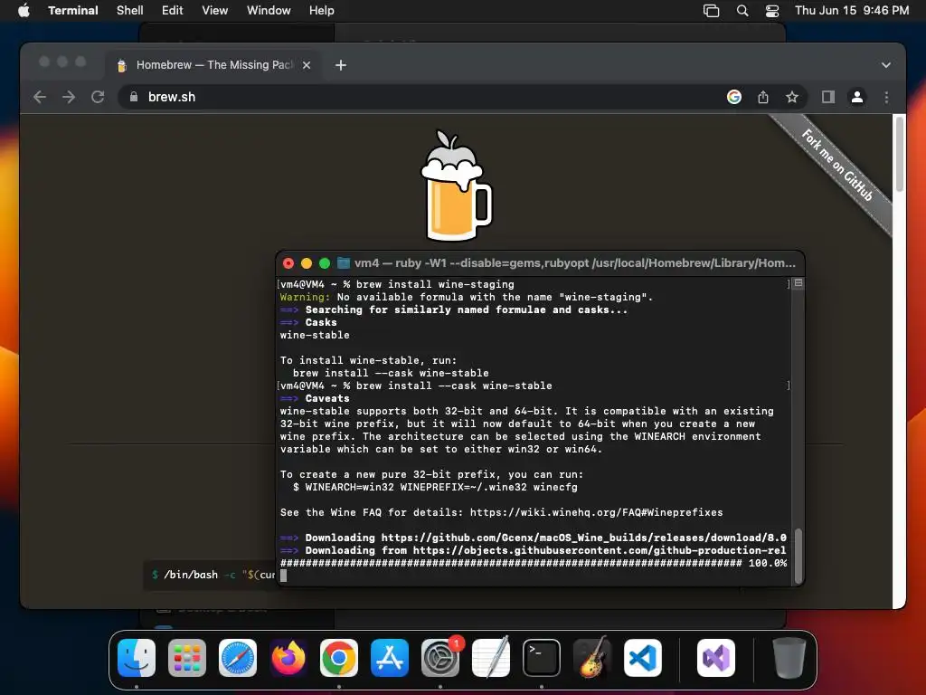Open Spotlight search in menu bar
The height and width of the screenshot is (695, 926).
pyautogui.click(x=742, y=11)
